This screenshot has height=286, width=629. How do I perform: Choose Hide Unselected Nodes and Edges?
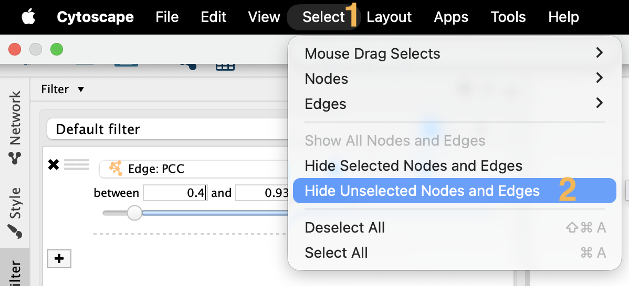pyautogui.click(x=422, y=191)
